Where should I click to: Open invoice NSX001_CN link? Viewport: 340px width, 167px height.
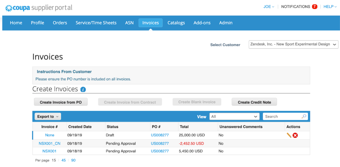click(x=49, y=143)
